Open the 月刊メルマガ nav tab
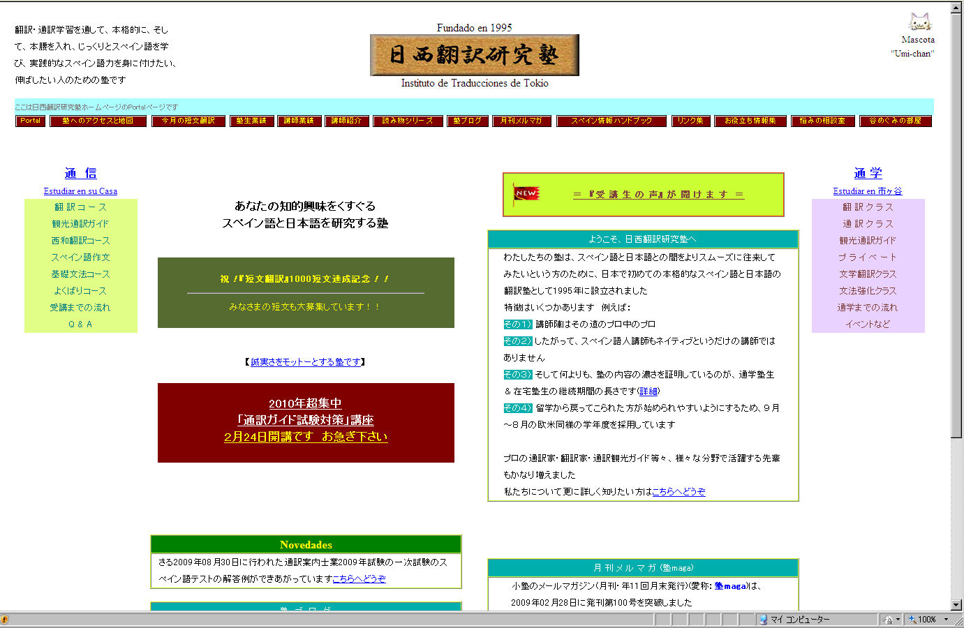 pos(521,121)
